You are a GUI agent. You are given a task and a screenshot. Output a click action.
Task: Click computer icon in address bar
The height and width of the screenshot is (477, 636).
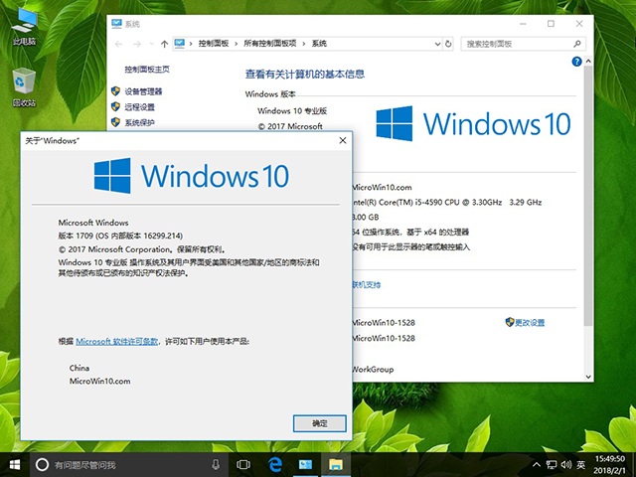(x=180, y=44)
